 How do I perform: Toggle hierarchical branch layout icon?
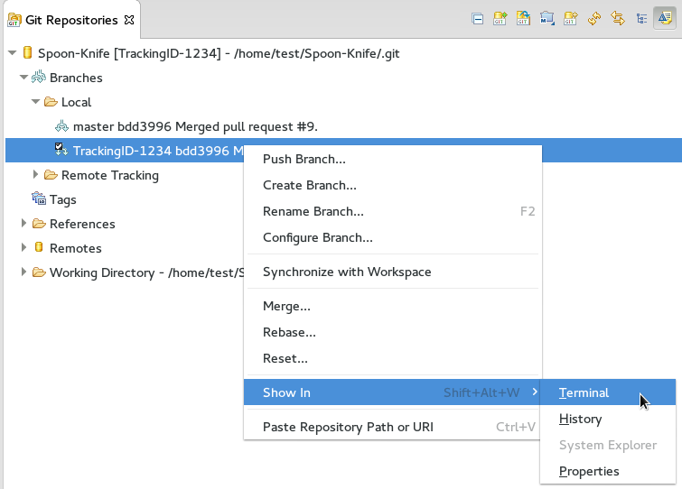[x=641, y=19]
